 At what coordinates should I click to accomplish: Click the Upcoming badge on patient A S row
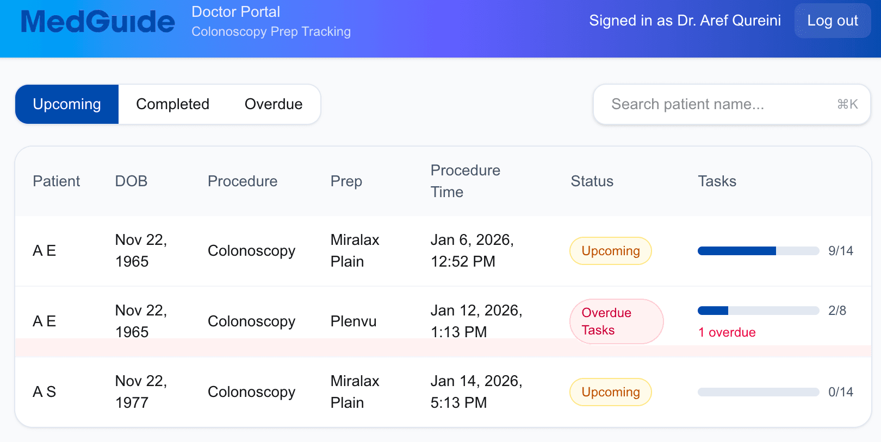click(x=610, y=392)
